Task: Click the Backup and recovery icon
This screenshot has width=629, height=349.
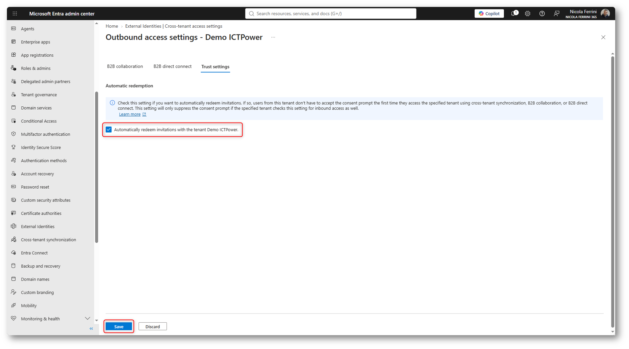Action: [x=13, y=266]
